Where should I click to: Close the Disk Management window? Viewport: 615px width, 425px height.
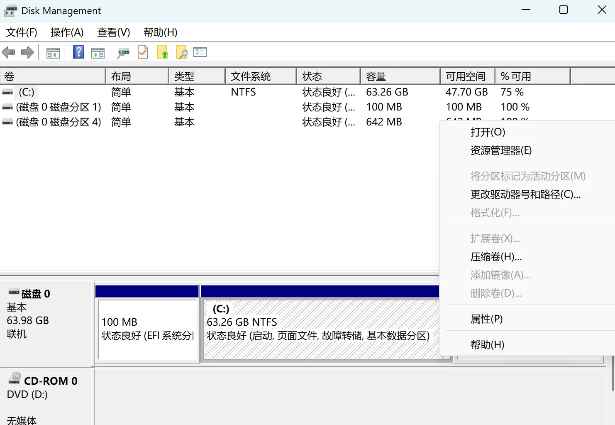click(x=602, y=10)
